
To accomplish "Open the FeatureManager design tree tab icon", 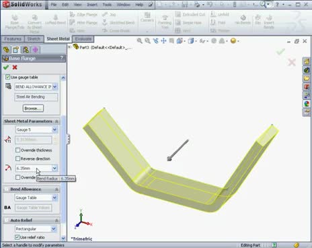I will click(7, 50).
